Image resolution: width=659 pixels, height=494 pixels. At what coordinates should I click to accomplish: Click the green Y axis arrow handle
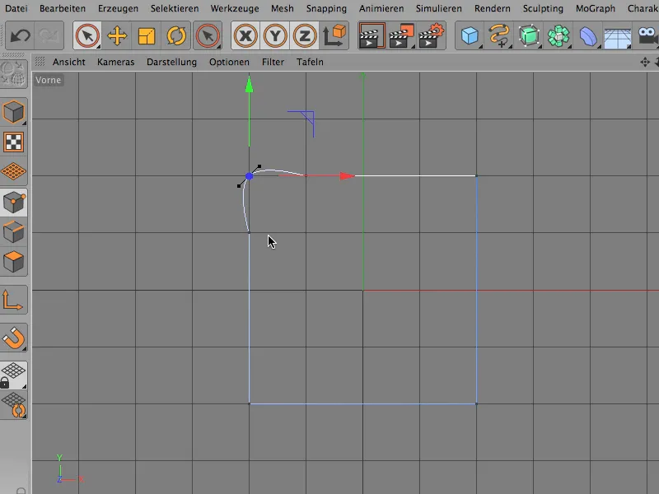tap(250, 85)
